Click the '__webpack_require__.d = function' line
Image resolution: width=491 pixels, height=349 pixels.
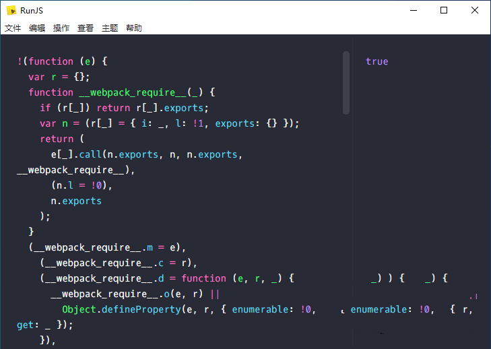[x=167, y=278]
